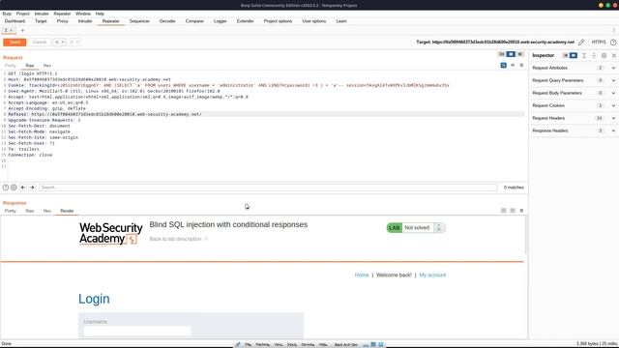Edit target host with pencil icon
The height and width of the screenshot is (348, 619).
581,43
